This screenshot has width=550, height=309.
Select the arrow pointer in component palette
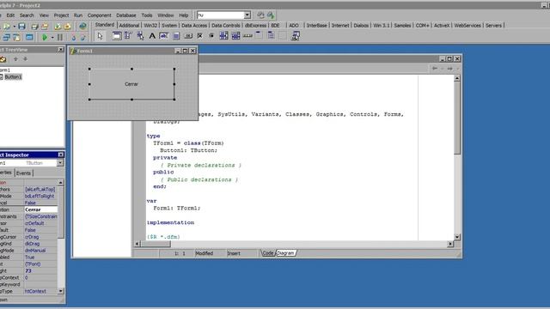[100, 36]
